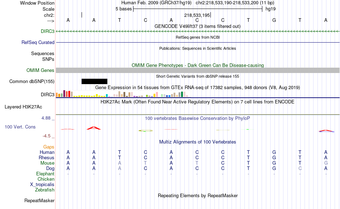
Task: Click the large red A PhyloP conservation glyph
Action: 94,128
